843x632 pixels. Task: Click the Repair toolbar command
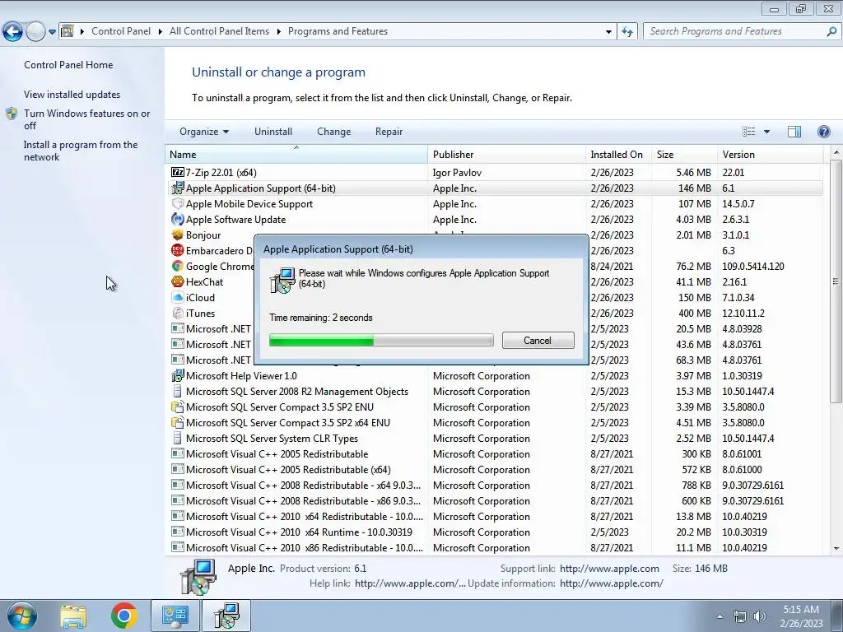click(389, 132)
